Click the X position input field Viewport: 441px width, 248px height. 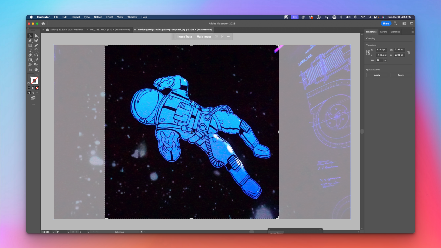pos(381,50)
